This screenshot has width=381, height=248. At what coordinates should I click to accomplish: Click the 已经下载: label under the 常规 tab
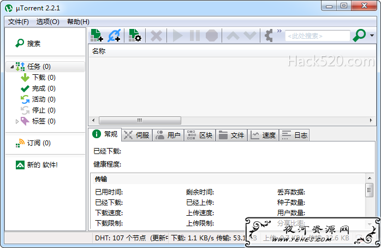coord(107,151)
